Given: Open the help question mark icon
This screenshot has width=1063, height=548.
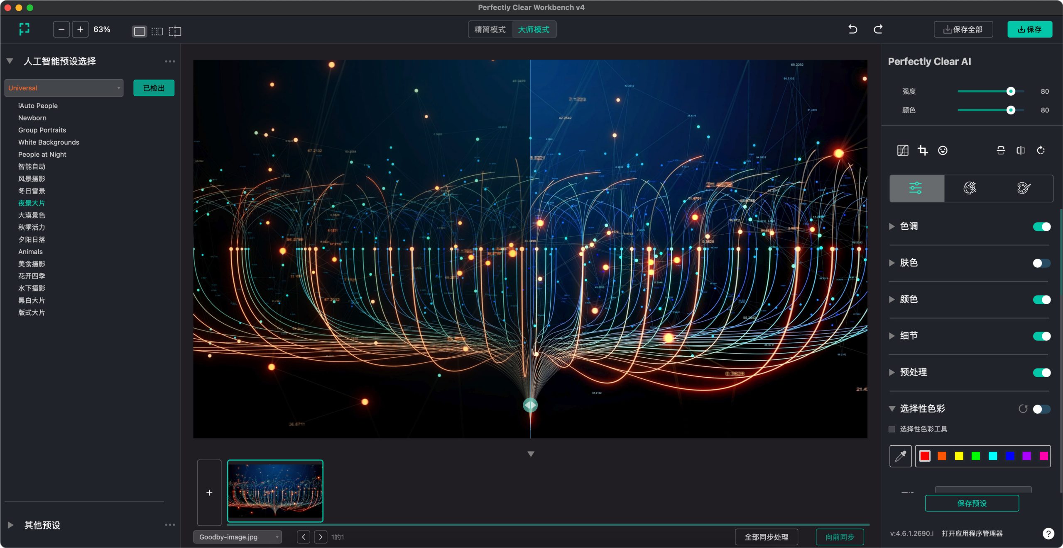Looking at the screenshot, I should coord(1048,533).
